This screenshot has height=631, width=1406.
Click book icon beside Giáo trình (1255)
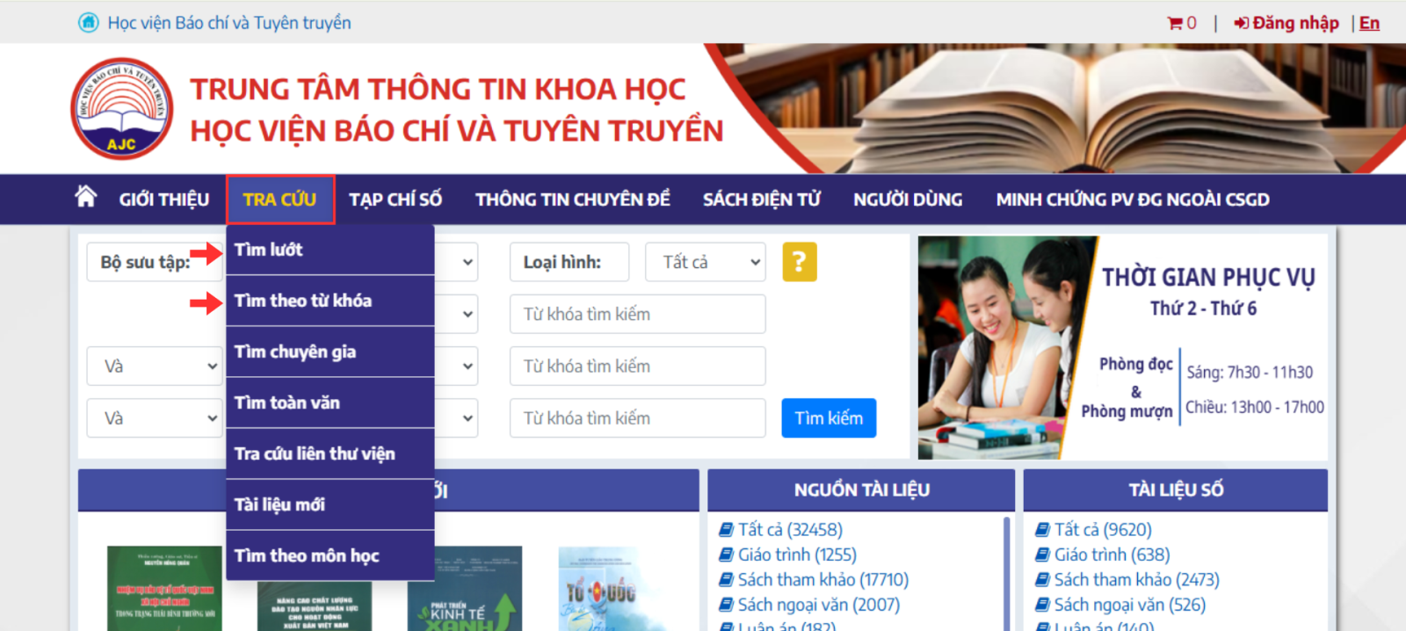click(x=727, y=555)
